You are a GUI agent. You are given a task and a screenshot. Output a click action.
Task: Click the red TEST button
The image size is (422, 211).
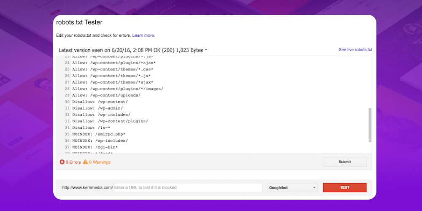point(344,188)
